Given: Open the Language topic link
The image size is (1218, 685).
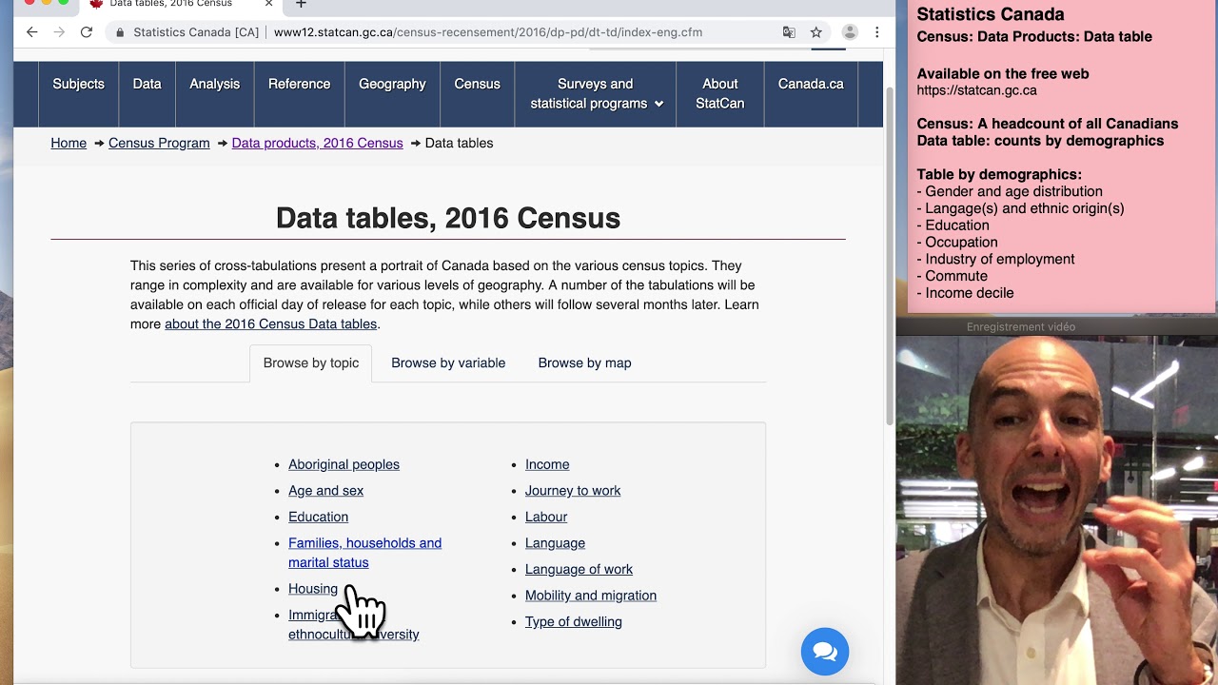Looking at the screenshot, I should point(555,543).
